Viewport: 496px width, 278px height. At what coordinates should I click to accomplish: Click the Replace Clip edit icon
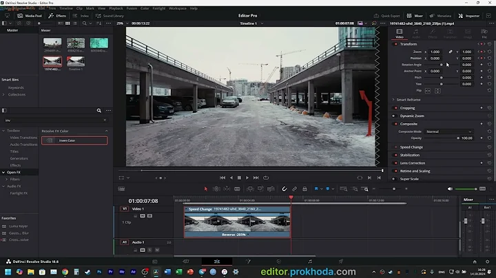coord(271,189)
